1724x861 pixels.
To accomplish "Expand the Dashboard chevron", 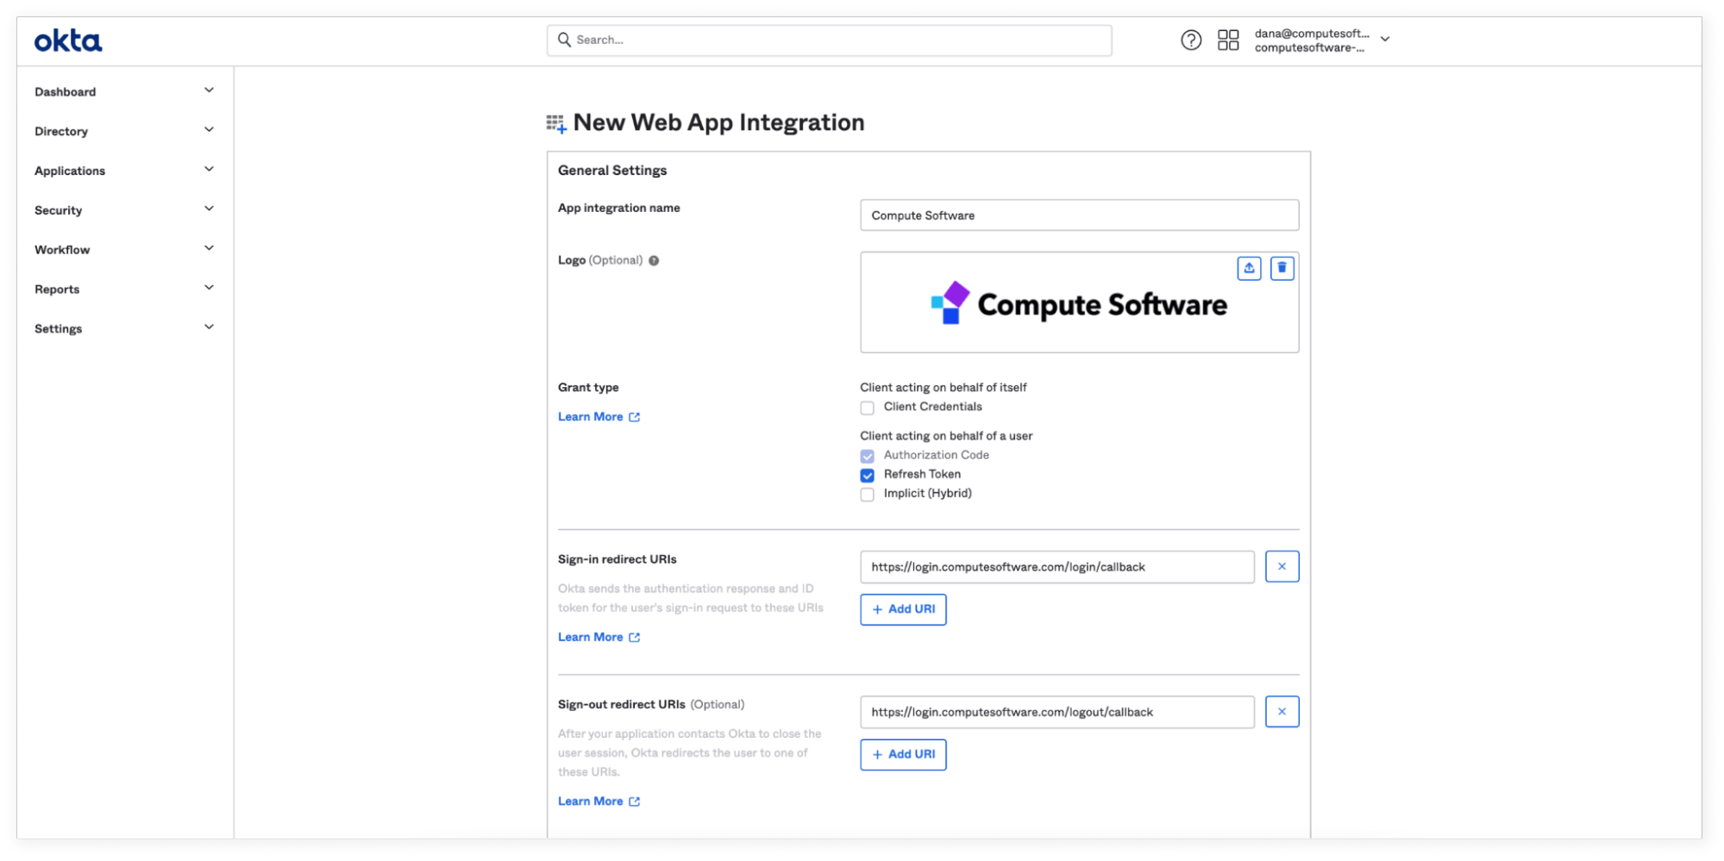I will tap(209, 90).
